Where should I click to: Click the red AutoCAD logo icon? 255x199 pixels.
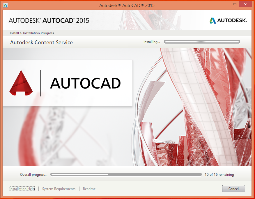point(21,83)
